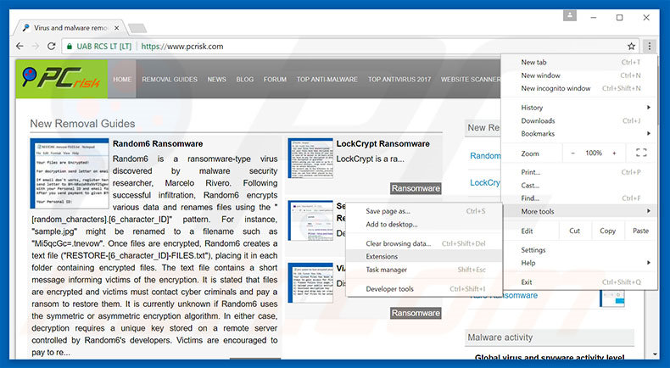Open NEWS nav item
Image resolution: width=670 pixels, height=368 pixels.
pyautogui.click(x=216, y=79)
